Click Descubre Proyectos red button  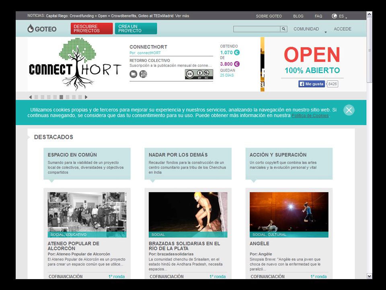pyautogui.click(x=92, y=29)
